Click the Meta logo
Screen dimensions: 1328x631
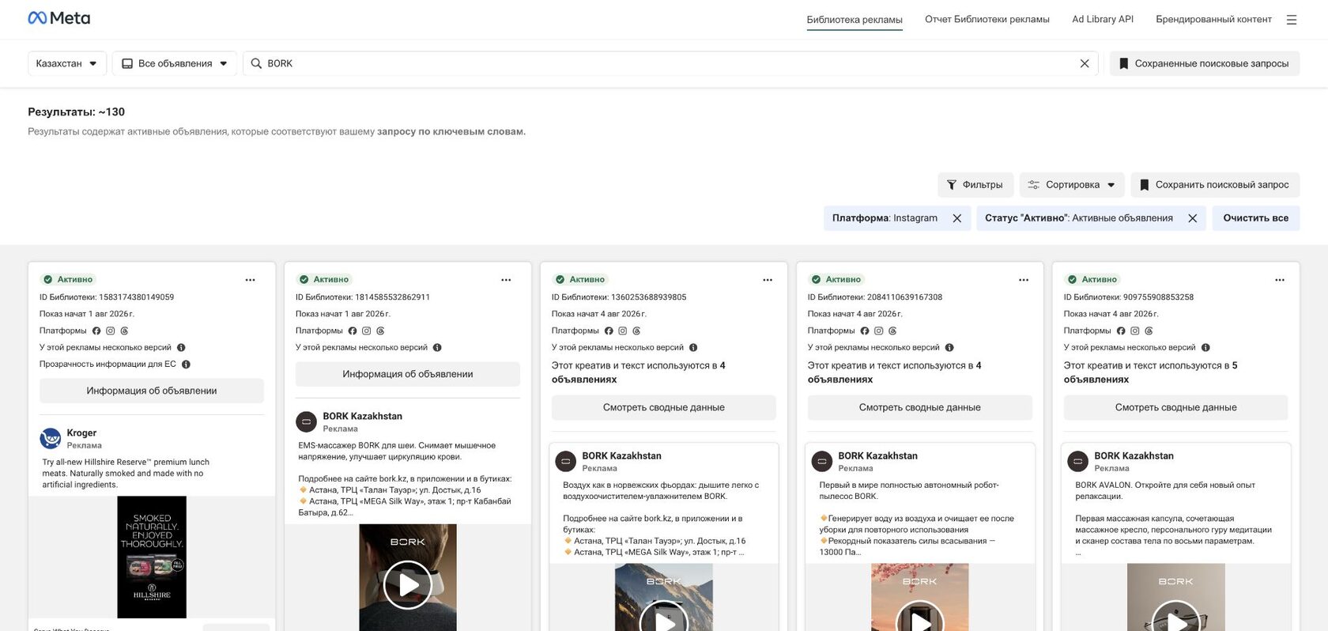coord(59,18)
